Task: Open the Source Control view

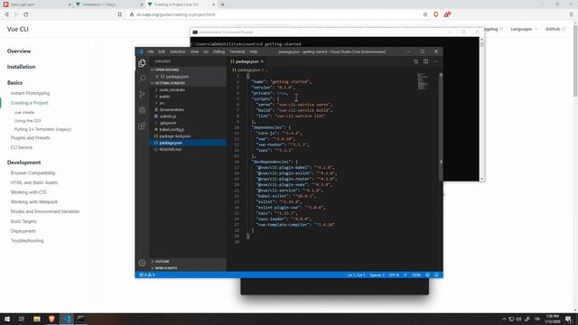Action: pyautogui.click(x=143, y=94)
